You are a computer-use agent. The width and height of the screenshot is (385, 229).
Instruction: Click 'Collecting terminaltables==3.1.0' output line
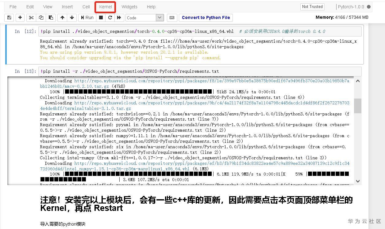172,97
